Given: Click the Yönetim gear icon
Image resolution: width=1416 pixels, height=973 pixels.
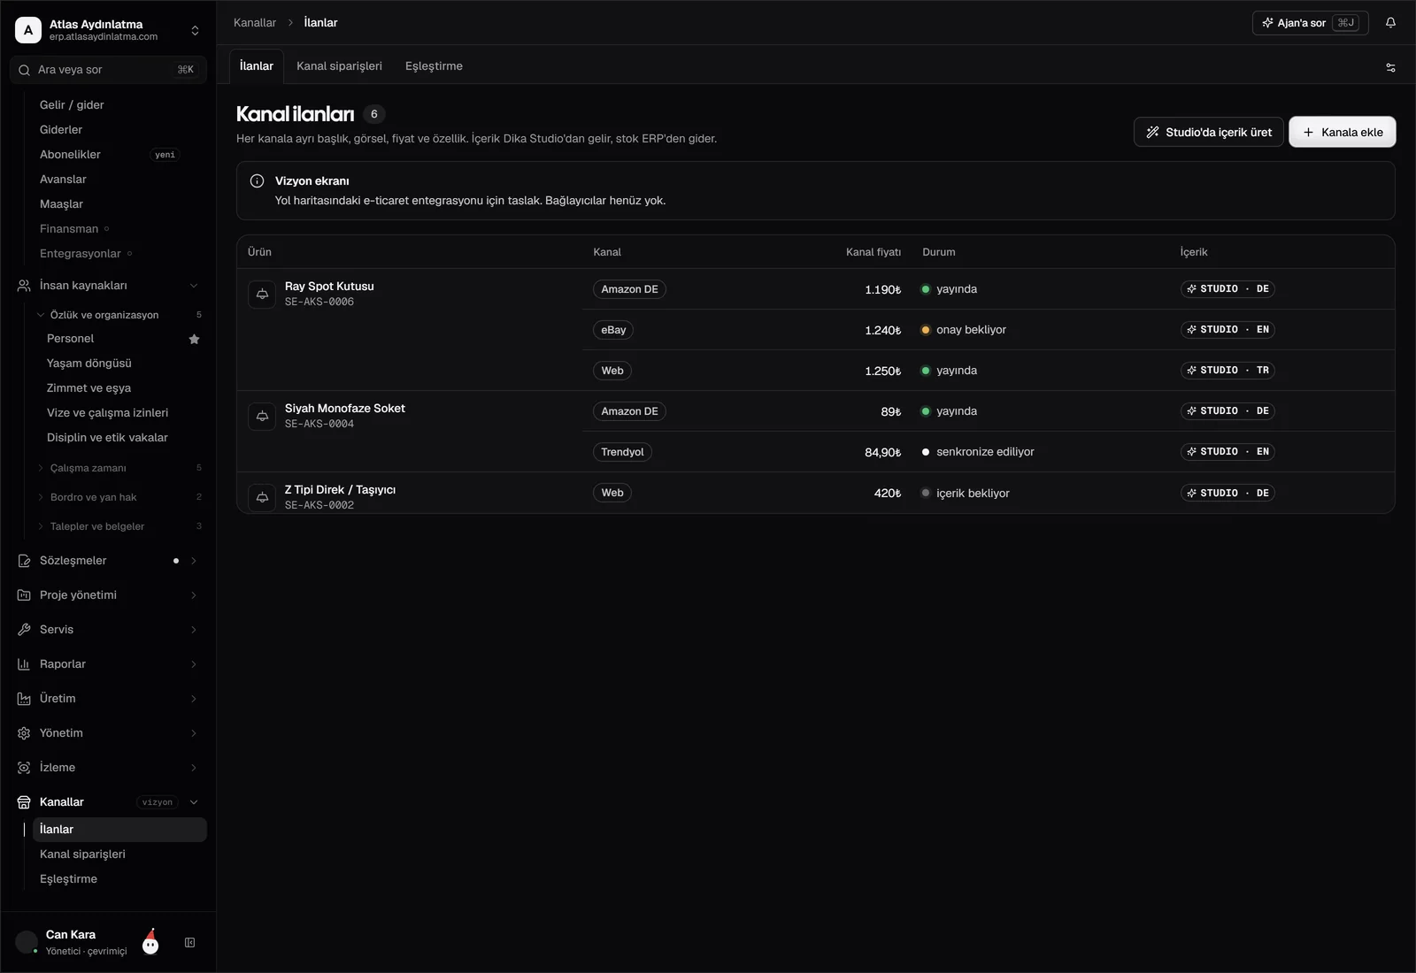Looking at the screenshot, I should coord(24,733).
